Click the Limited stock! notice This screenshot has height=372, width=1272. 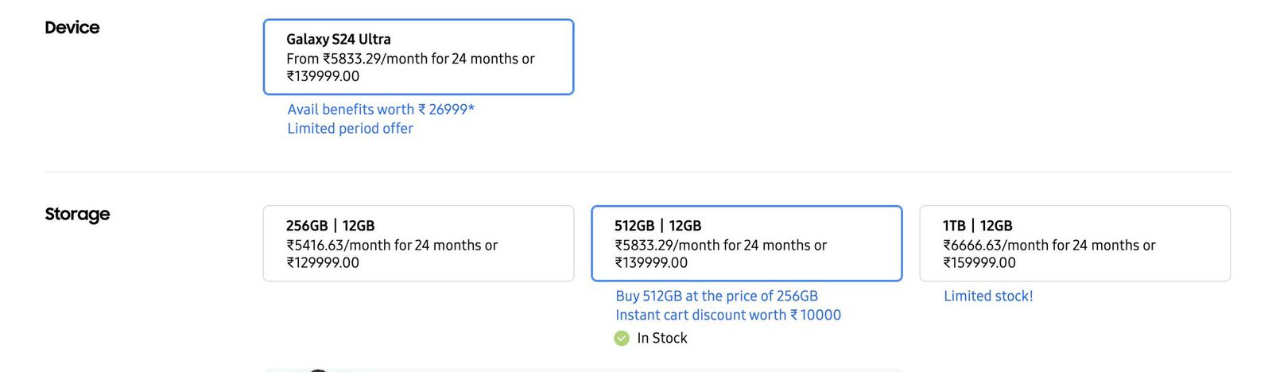point(988,296)
